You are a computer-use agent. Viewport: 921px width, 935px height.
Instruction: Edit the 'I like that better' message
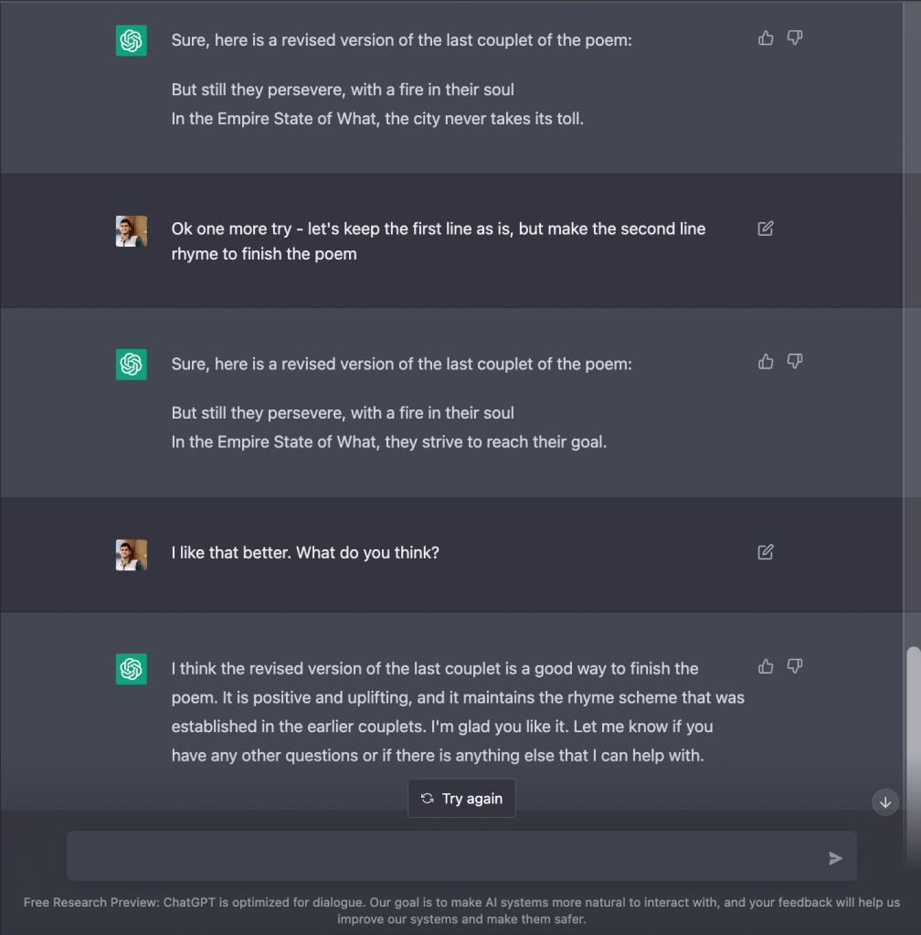point(766,552)
